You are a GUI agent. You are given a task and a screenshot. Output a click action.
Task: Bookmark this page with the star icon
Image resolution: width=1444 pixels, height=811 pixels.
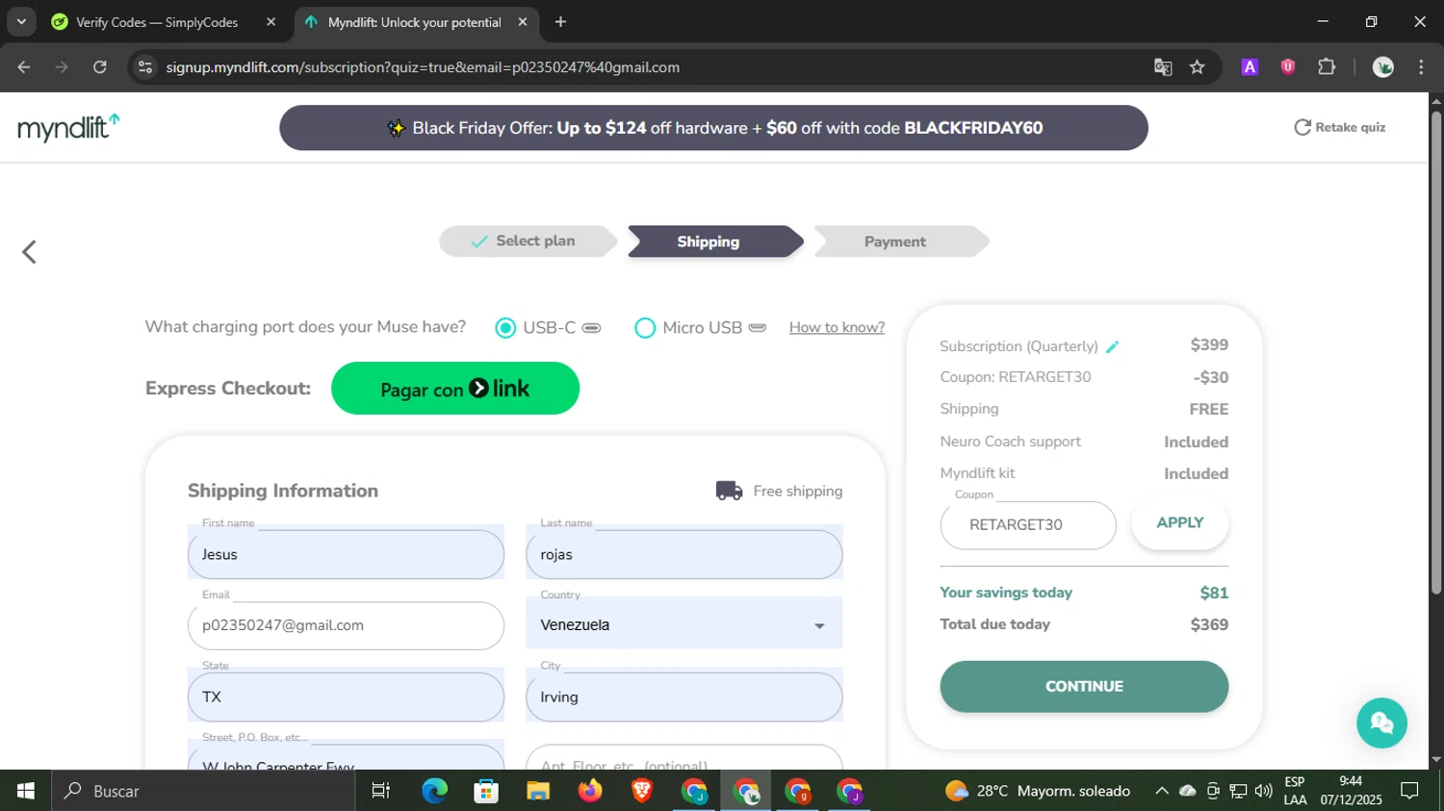point(1197,67)
